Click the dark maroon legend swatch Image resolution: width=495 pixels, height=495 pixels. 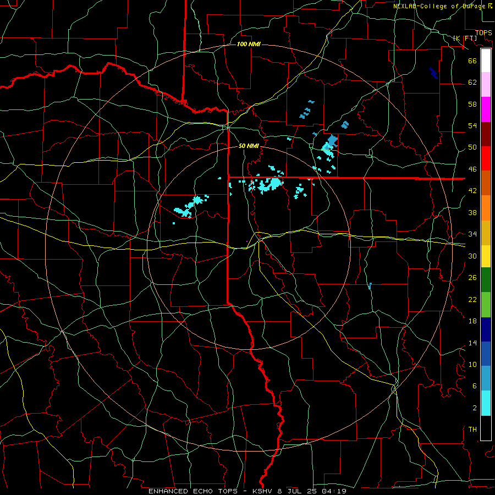(x=486, y=134)
